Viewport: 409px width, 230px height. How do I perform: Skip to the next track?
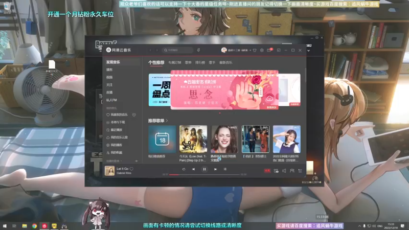(x=215, y=169)
